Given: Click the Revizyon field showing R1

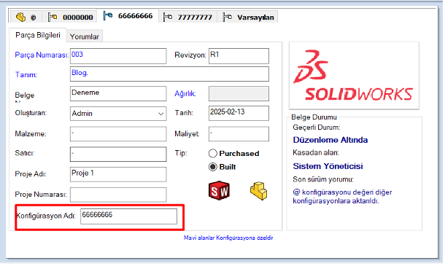Looking at the screenshot, I should pos(239,56).
